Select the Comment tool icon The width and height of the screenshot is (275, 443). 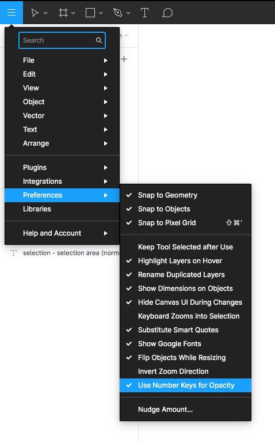coord(167,13)
